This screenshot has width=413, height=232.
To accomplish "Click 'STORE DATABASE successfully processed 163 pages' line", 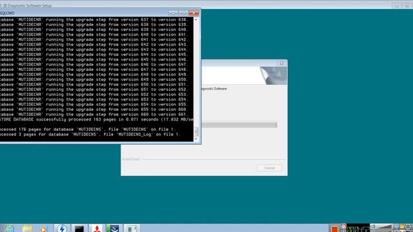I will pyautogui.click(x=97, y=119).
